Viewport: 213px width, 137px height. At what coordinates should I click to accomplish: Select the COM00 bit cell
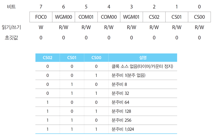pos(109,17)
